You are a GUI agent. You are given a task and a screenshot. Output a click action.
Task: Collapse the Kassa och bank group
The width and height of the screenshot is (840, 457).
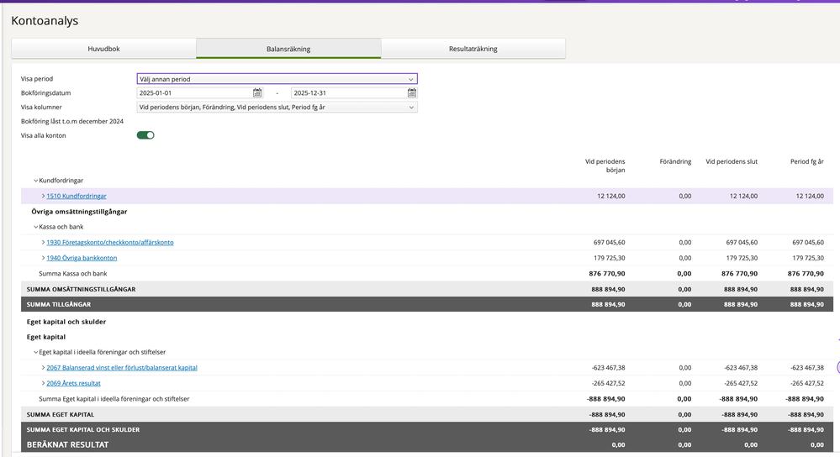[35, 227]
